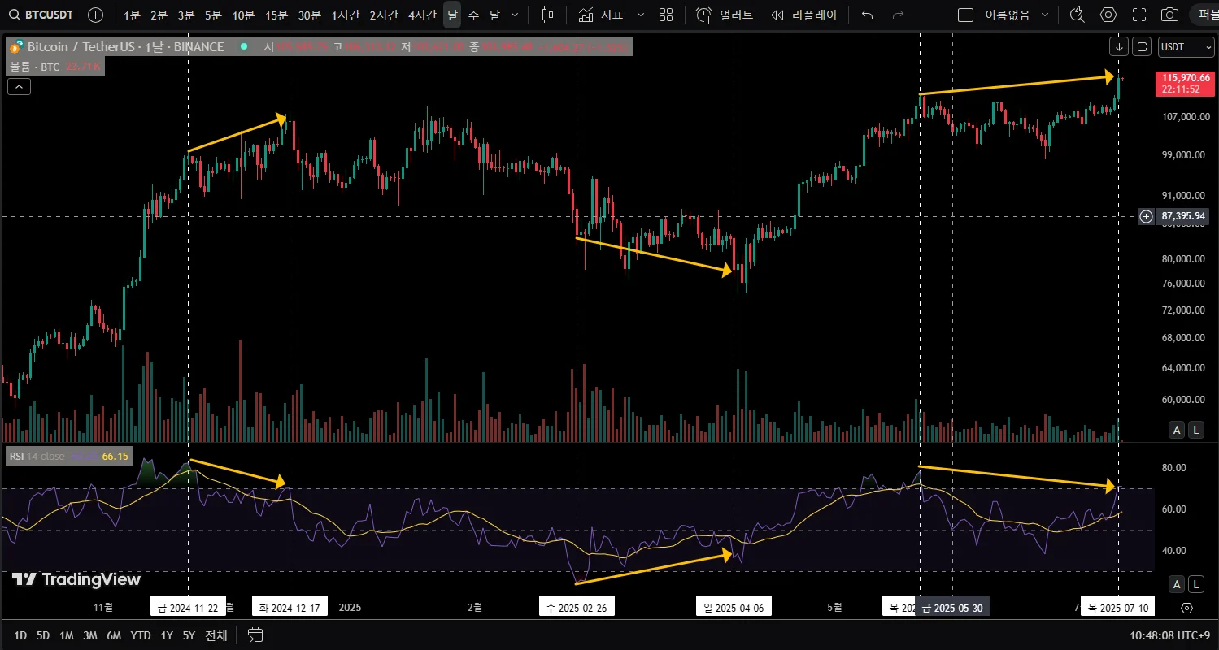Toggle log scale L button on price pane
This screenshot has width=1219, height=650.
pyautogui.click(x=1195, y=431)
